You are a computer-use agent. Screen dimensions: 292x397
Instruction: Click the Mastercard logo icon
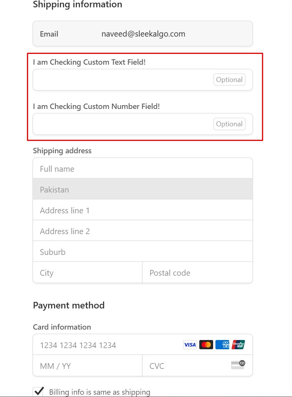(206, 345)
